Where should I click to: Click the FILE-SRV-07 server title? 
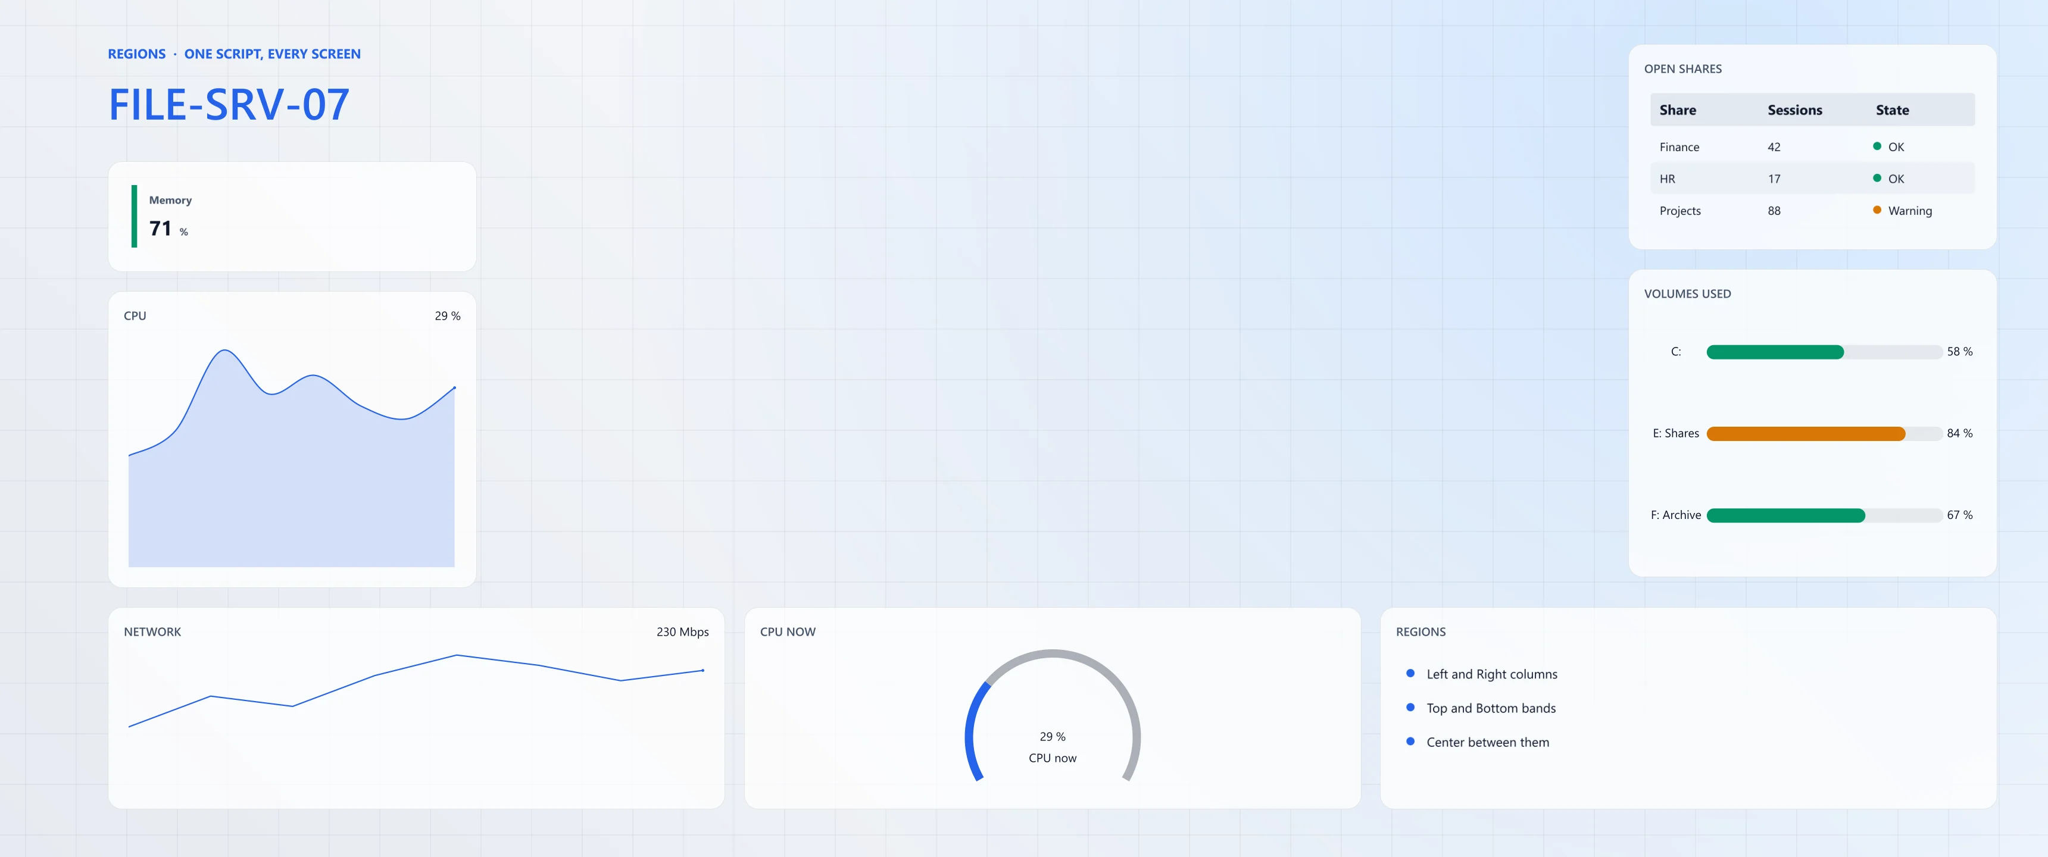tap(229, 104)
